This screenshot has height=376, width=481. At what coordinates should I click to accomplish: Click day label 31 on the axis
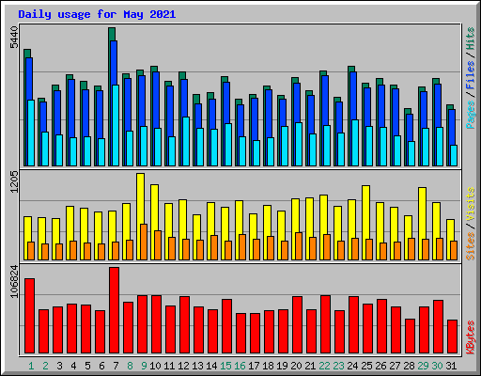click(451, 366)
